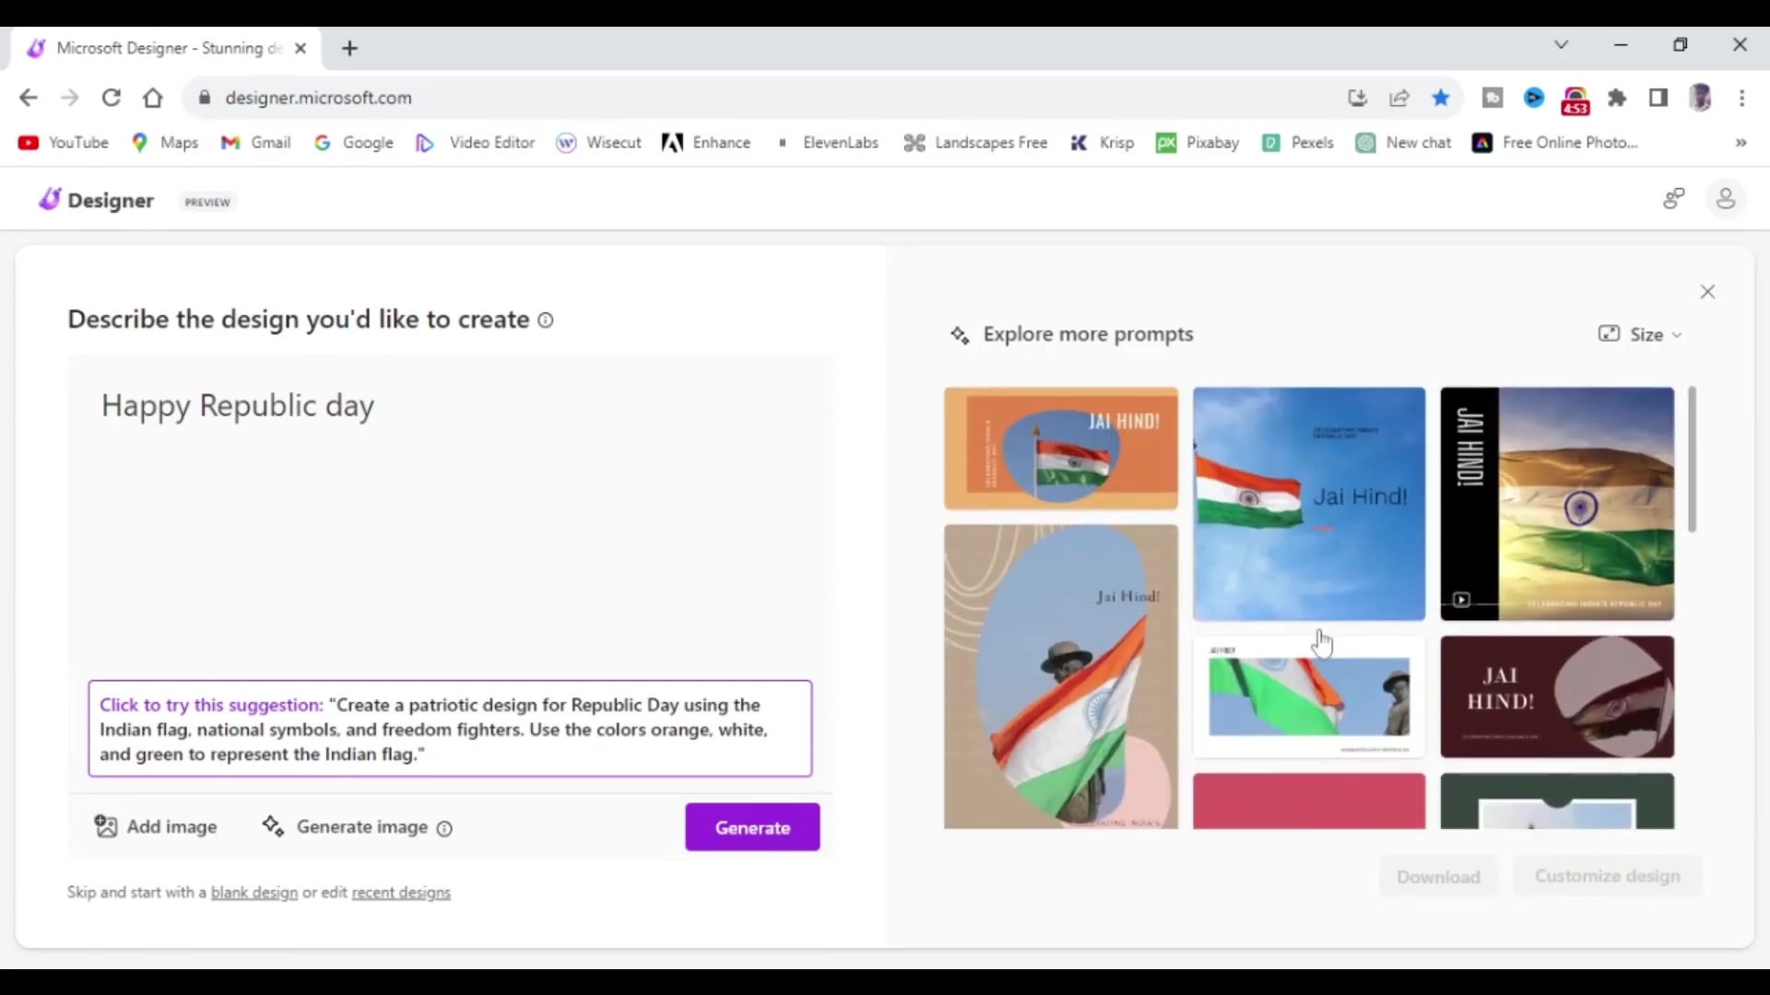Image resolution: width=1770 pixels, height=995 pixels.
Task: Open the Free Online Photo bookmark
Action: pyautogui.click(x=1555, y=143)
